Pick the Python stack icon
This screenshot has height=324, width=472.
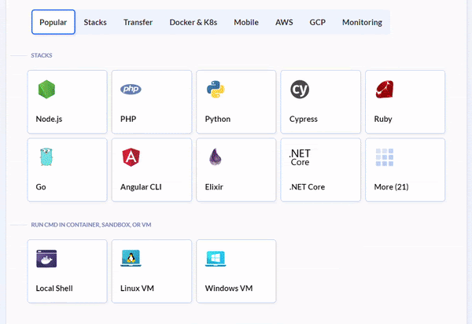(216, 90)
